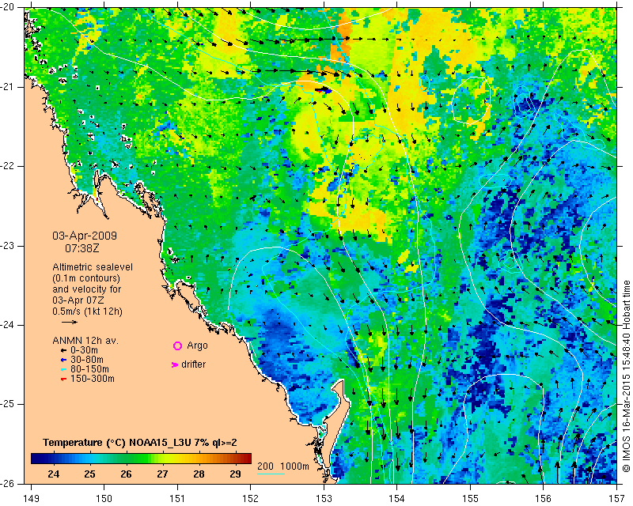Click the 'and velocity for' text line
The image size is (633, 506).
(87, 289)
